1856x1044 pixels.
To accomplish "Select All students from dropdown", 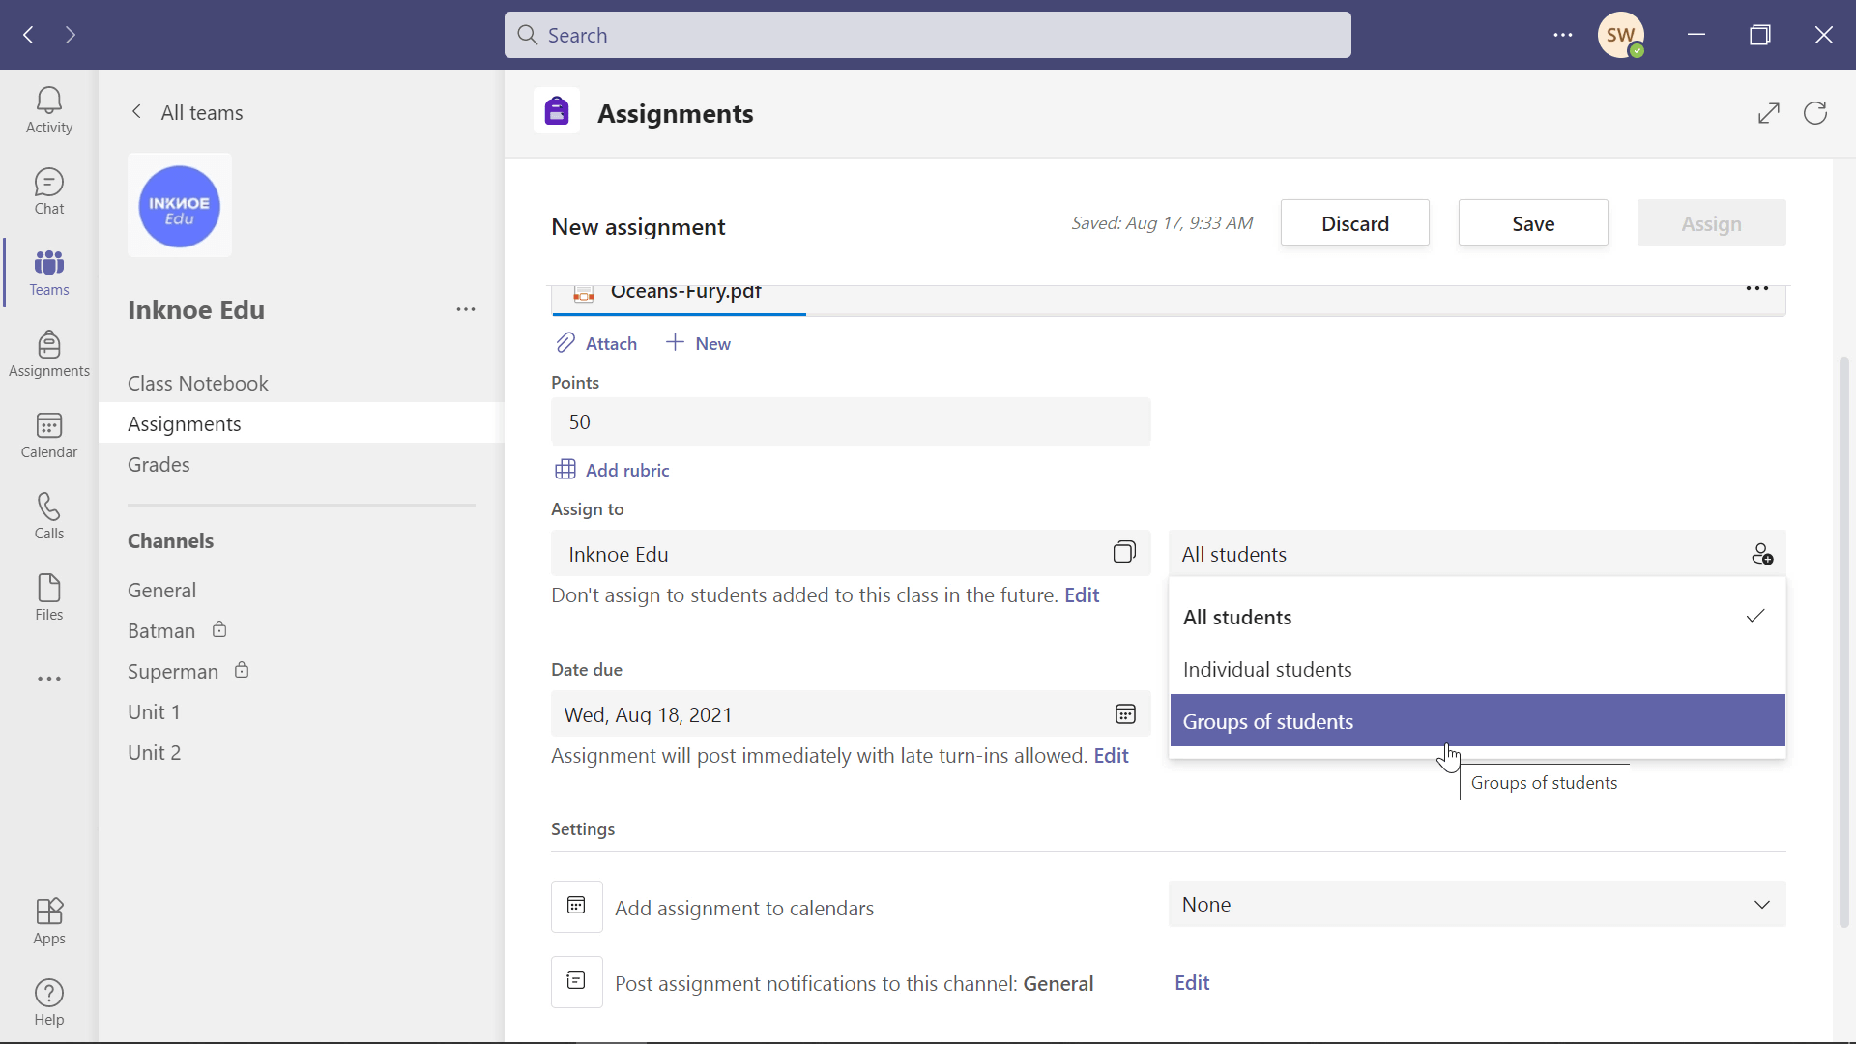I will click(x=1472, y=616).
